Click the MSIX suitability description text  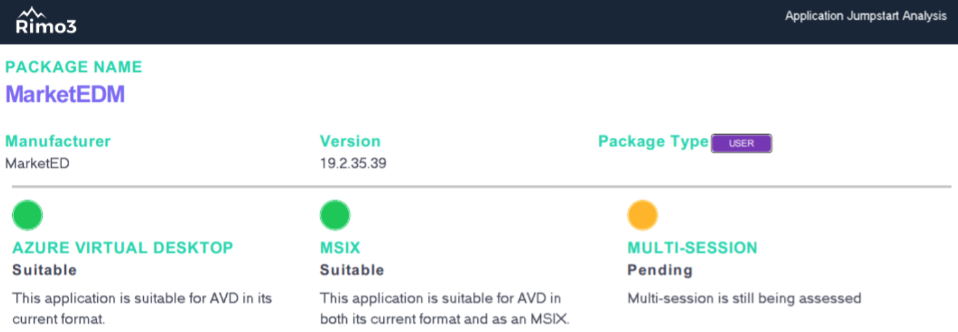[x=444, y=308]
